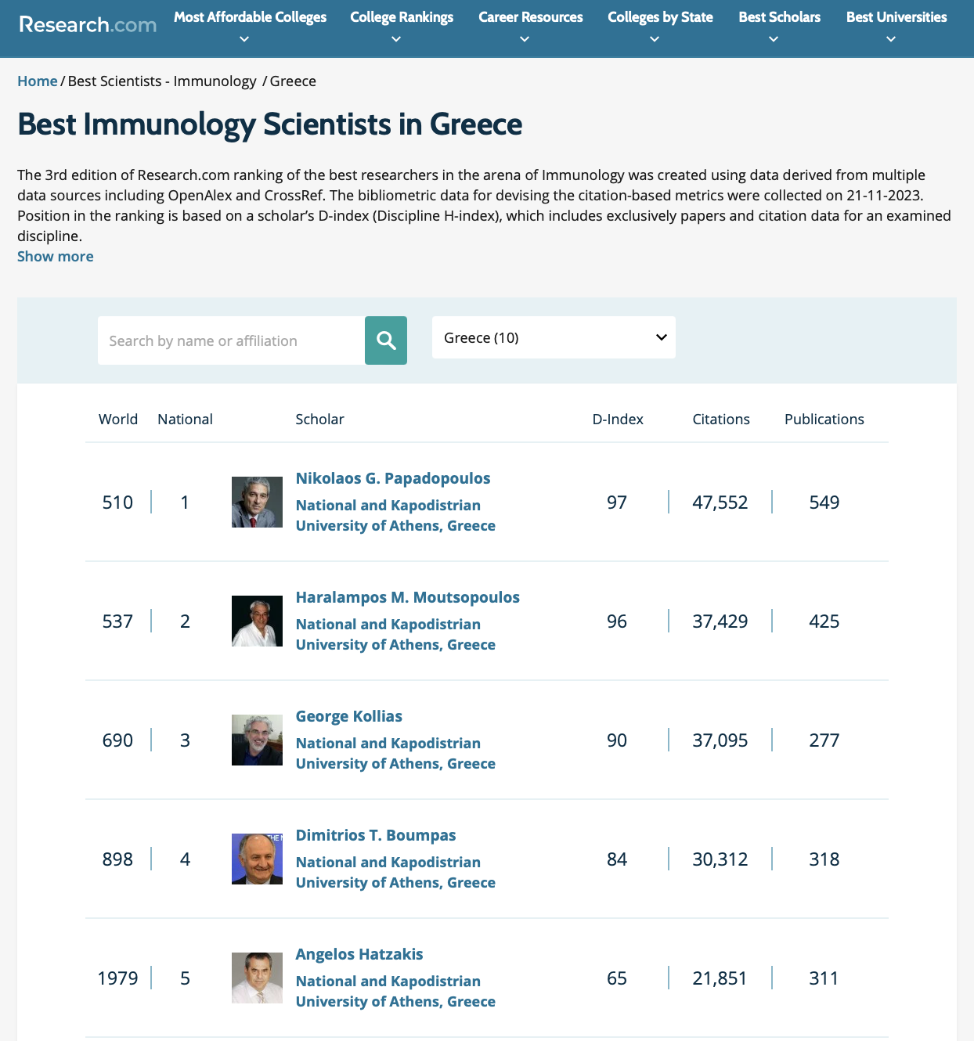Click the Best Scientists - Immunology breadcrumb

coord(163,81)
